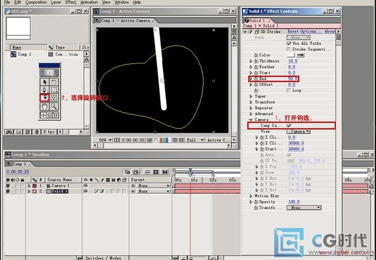Click the Reset link for 3D Stroke

293,31
